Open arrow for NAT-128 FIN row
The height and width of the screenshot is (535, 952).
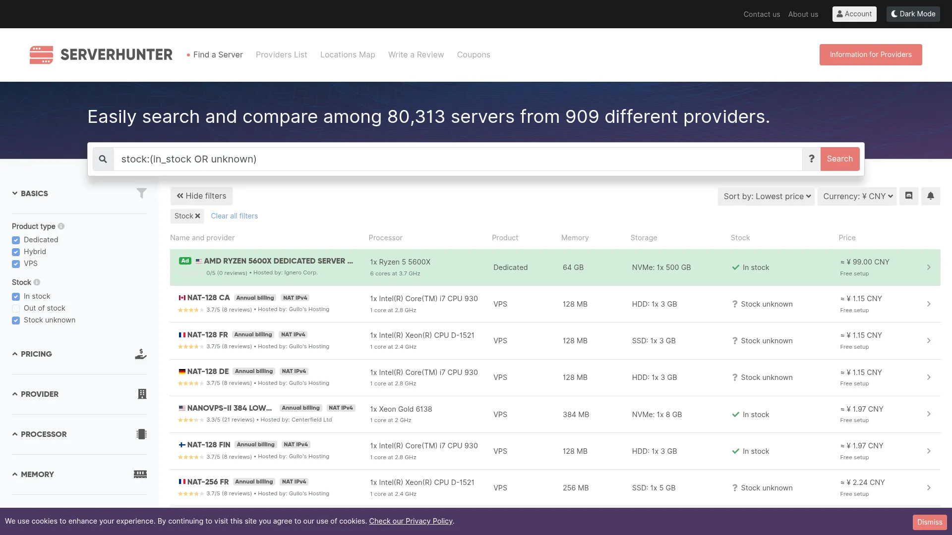929,451
